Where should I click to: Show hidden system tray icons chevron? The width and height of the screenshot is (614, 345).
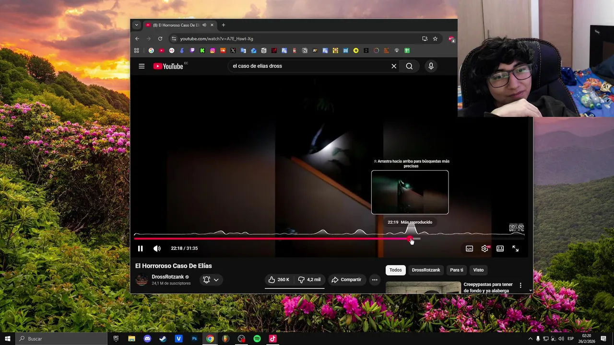(530, 339)
